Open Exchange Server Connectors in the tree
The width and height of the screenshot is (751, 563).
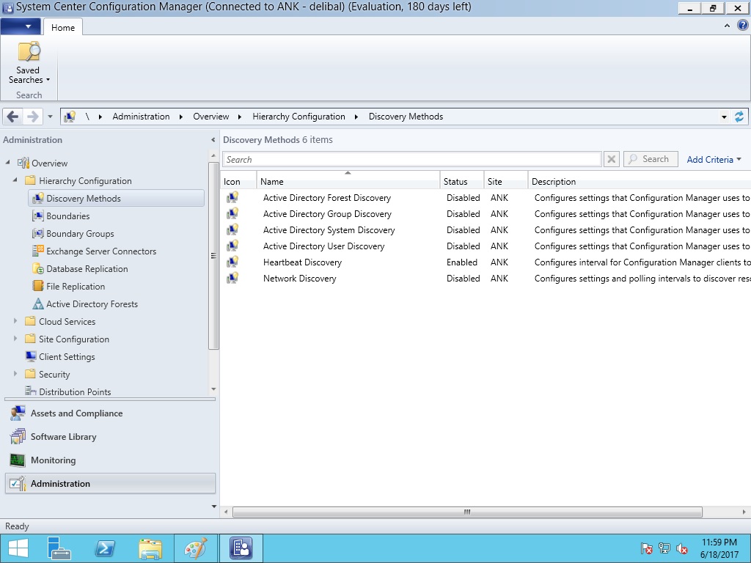pos(100,251)
